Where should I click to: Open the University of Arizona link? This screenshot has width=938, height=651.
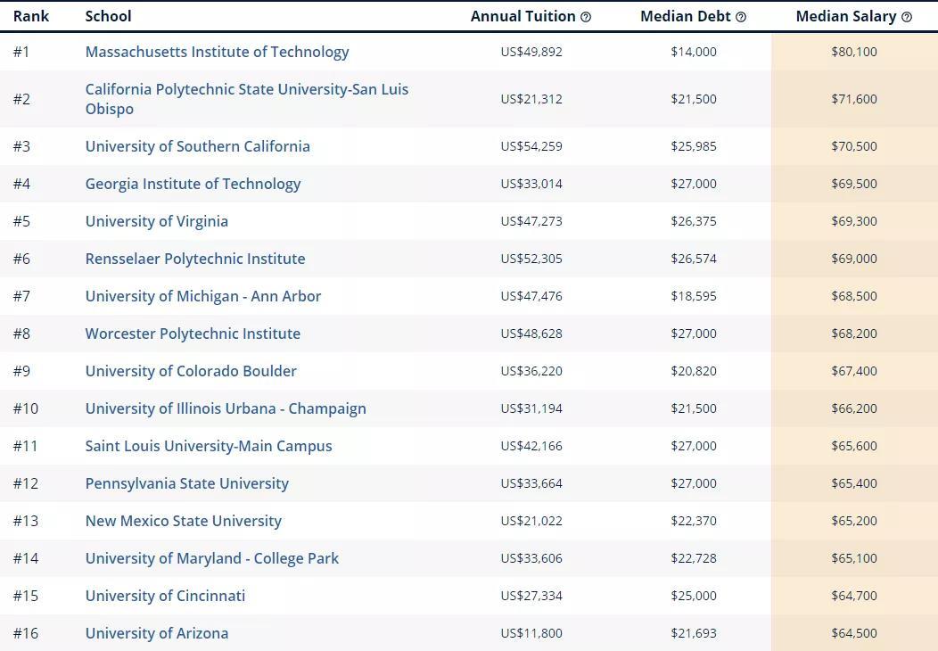pyautogui.click(x=157, y=633)
